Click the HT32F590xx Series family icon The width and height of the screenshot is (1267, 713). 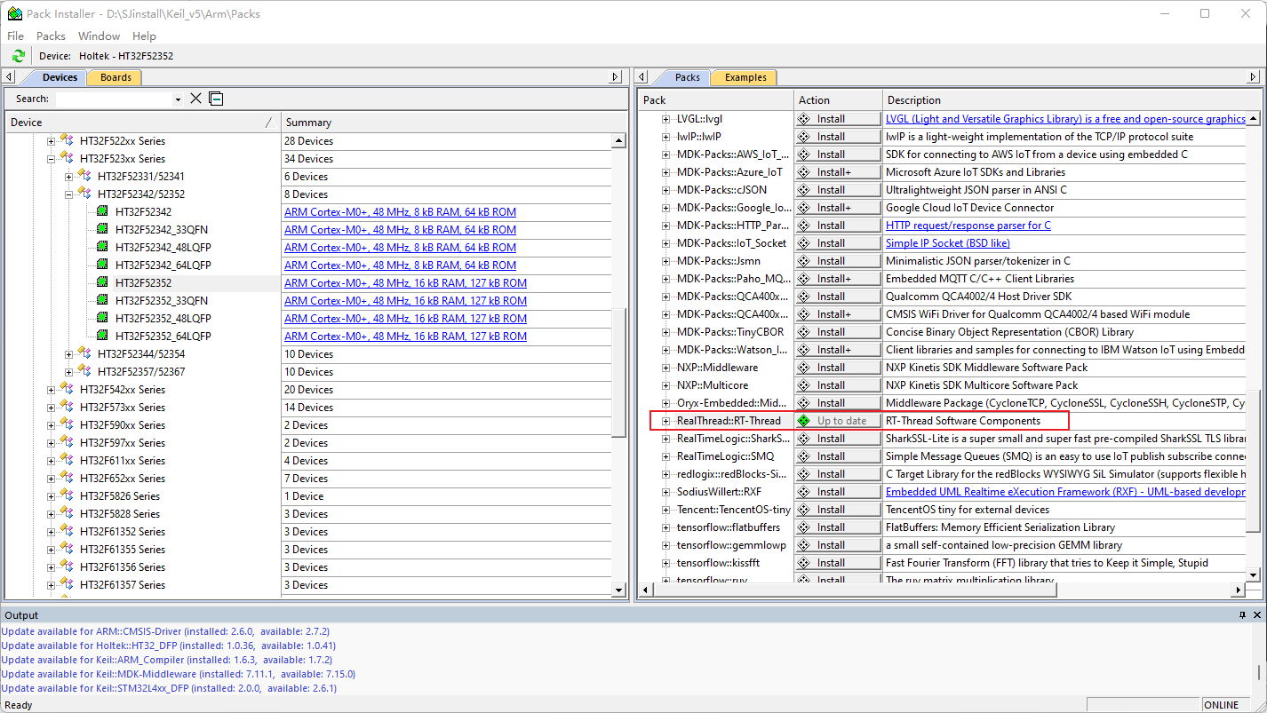pos(67,425)
